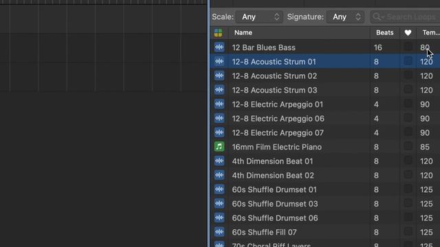Click audio loop icon for 12-8 Electric Arpeggio 06
Viewport: 440px width, 247px height.
click(219, 118)
